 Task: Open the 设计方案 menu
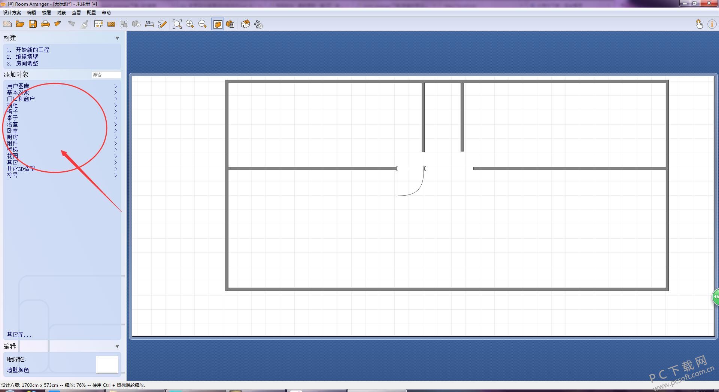[x=12, y=13]
